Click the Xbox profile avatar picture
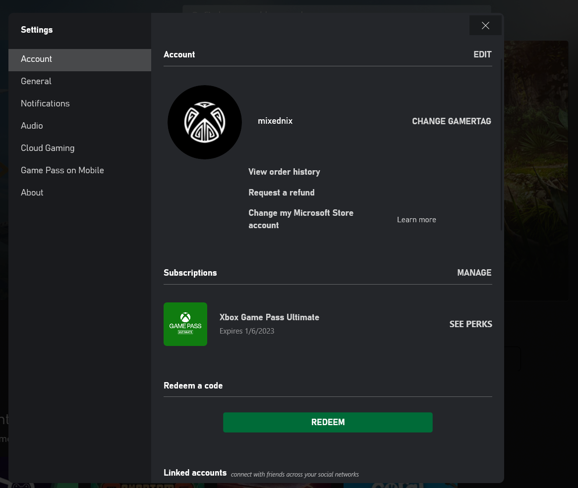Image resolution: width=578 pixels, height=488 pixels. pyautogui.click(x=205, y=122)
